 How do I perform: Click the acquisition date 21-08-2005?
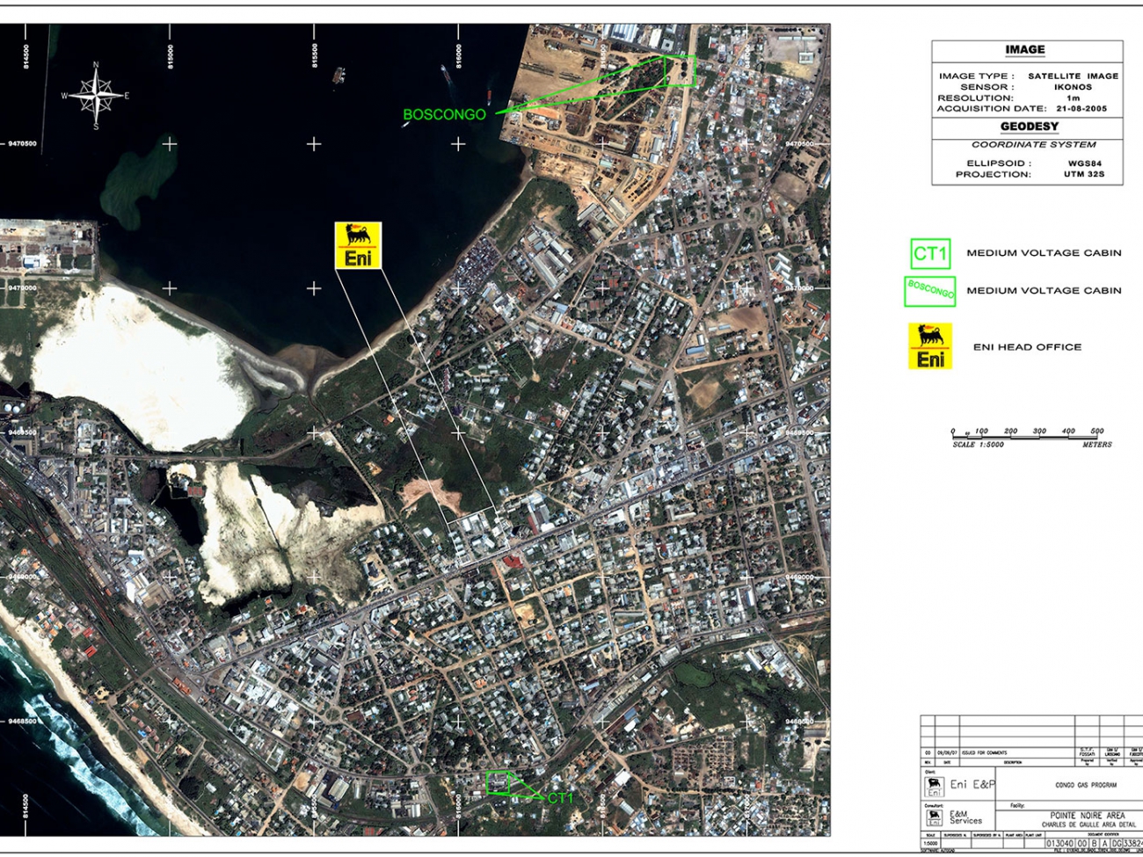click(1081, 109)
